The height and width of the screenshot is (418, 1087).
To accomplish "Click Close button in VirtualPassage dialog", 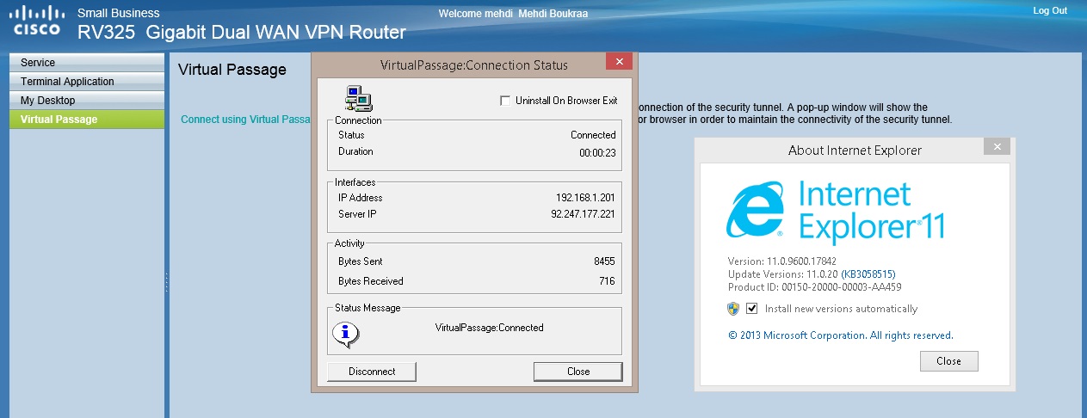I will (578, 372).
